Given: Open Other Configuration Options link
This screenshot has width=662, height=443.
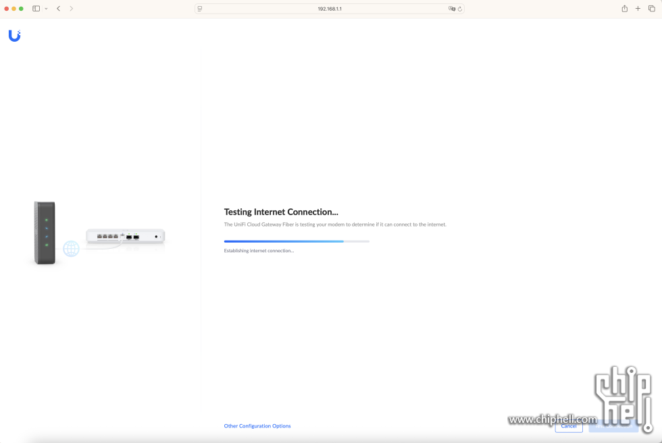Looking at the screenshot, I should [257, 425].
